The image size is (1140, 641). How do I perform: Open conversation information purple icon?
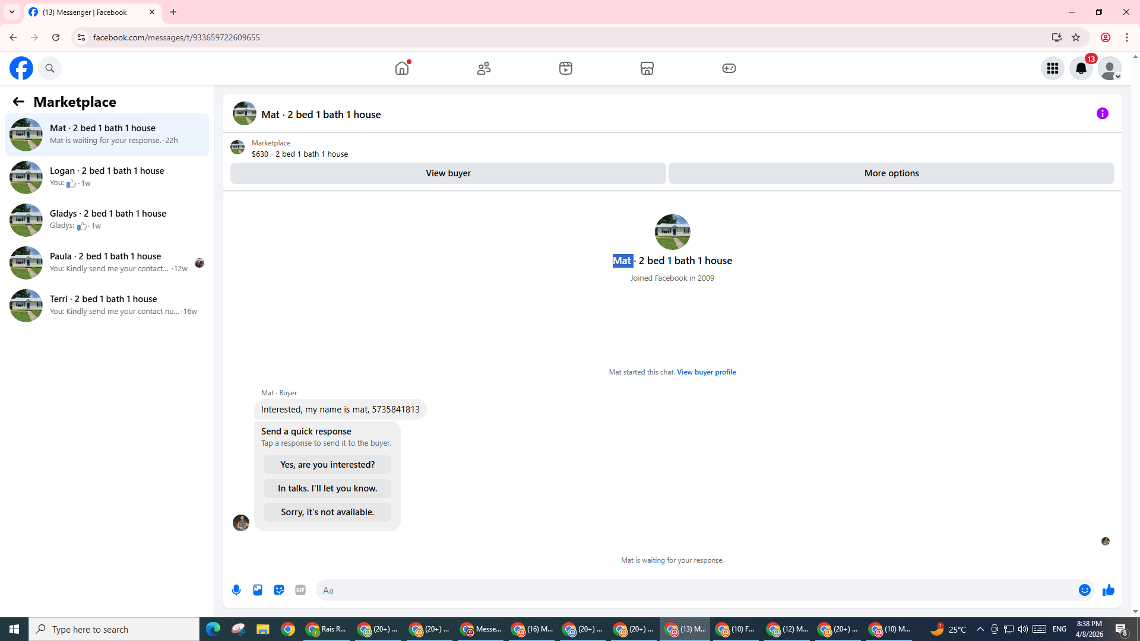(1103, 113)
